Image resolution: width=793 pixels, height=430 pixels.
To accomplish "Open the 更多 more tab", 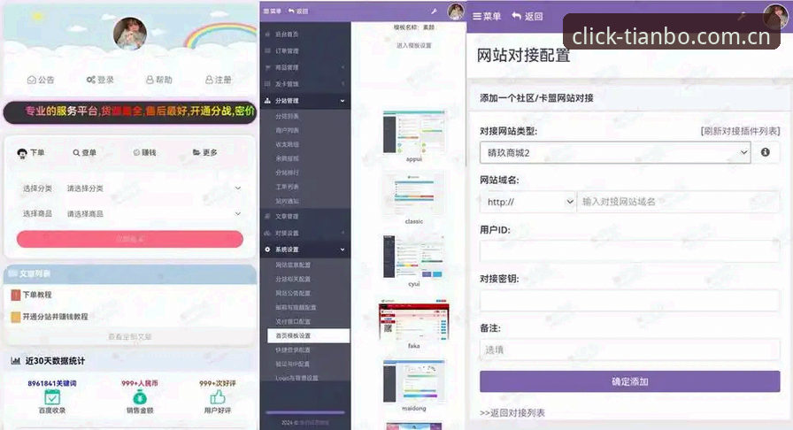I will pyautogui.click(x=204, y=153).
